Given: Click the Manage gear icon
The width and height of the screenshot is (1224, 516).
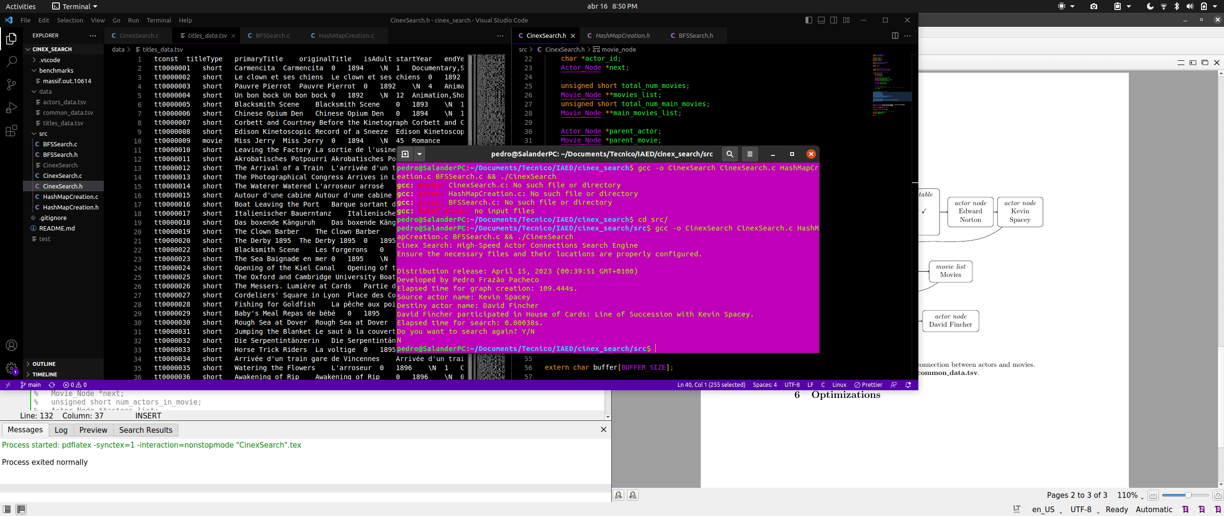Looking at the screenshot, I should pyautogui.click(x=11, y=368).
